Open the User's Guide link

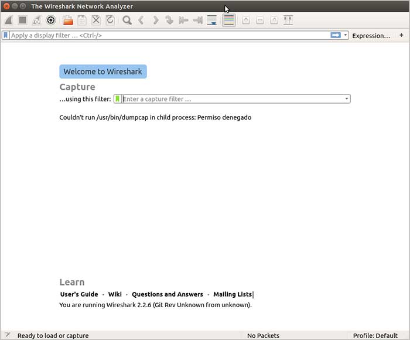pos(79,294)
